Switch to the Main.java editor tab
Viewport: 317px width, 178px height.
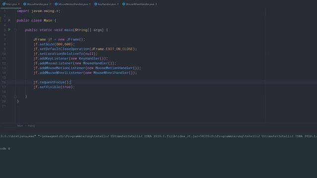click(x=11, y=4)
